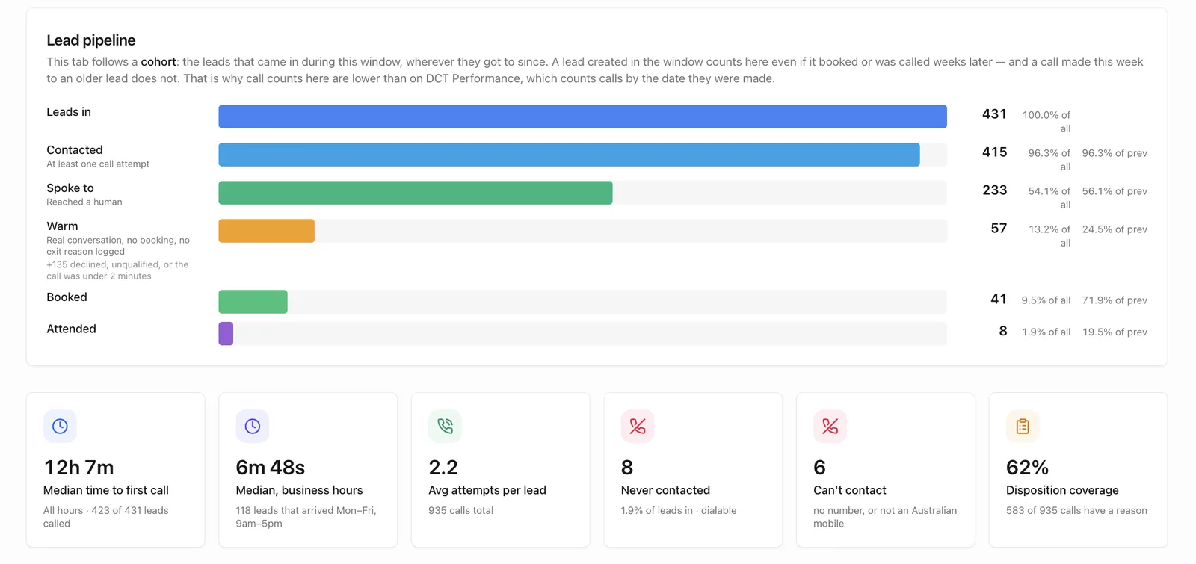
Task: Click the Attended row label
Action: pyautogui.click(x=71, y=329)
